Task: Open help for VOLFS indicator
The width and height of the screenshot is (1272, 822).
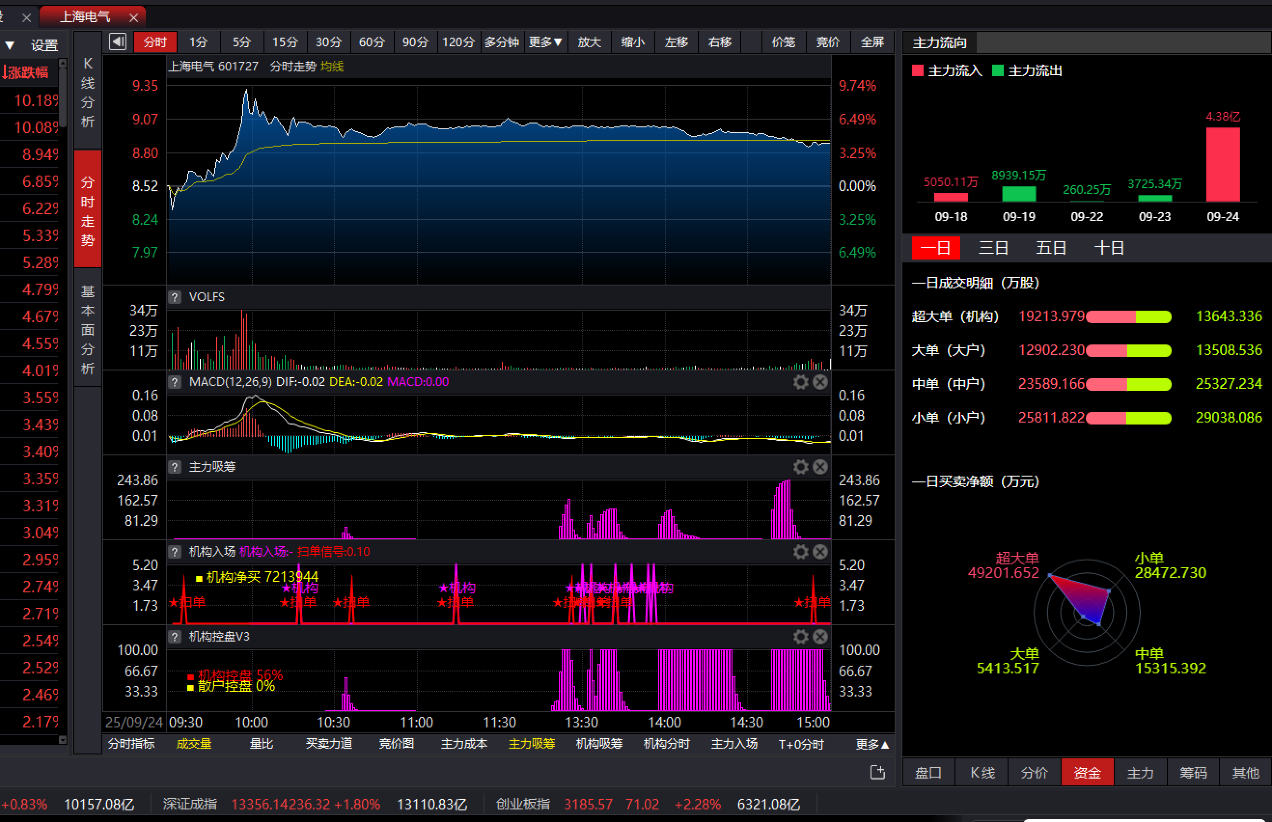Action: (175, 297)
